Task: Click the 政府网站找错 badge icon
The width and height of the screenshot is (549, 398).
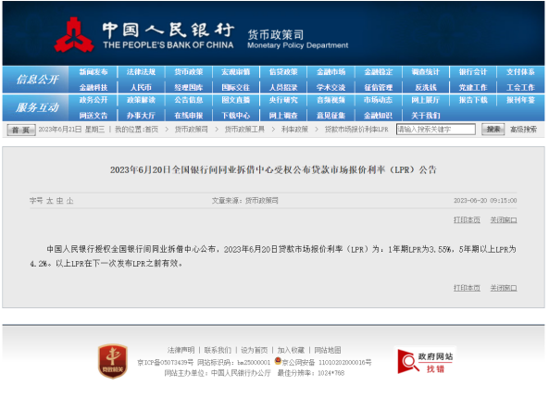Action: point(425,361)
